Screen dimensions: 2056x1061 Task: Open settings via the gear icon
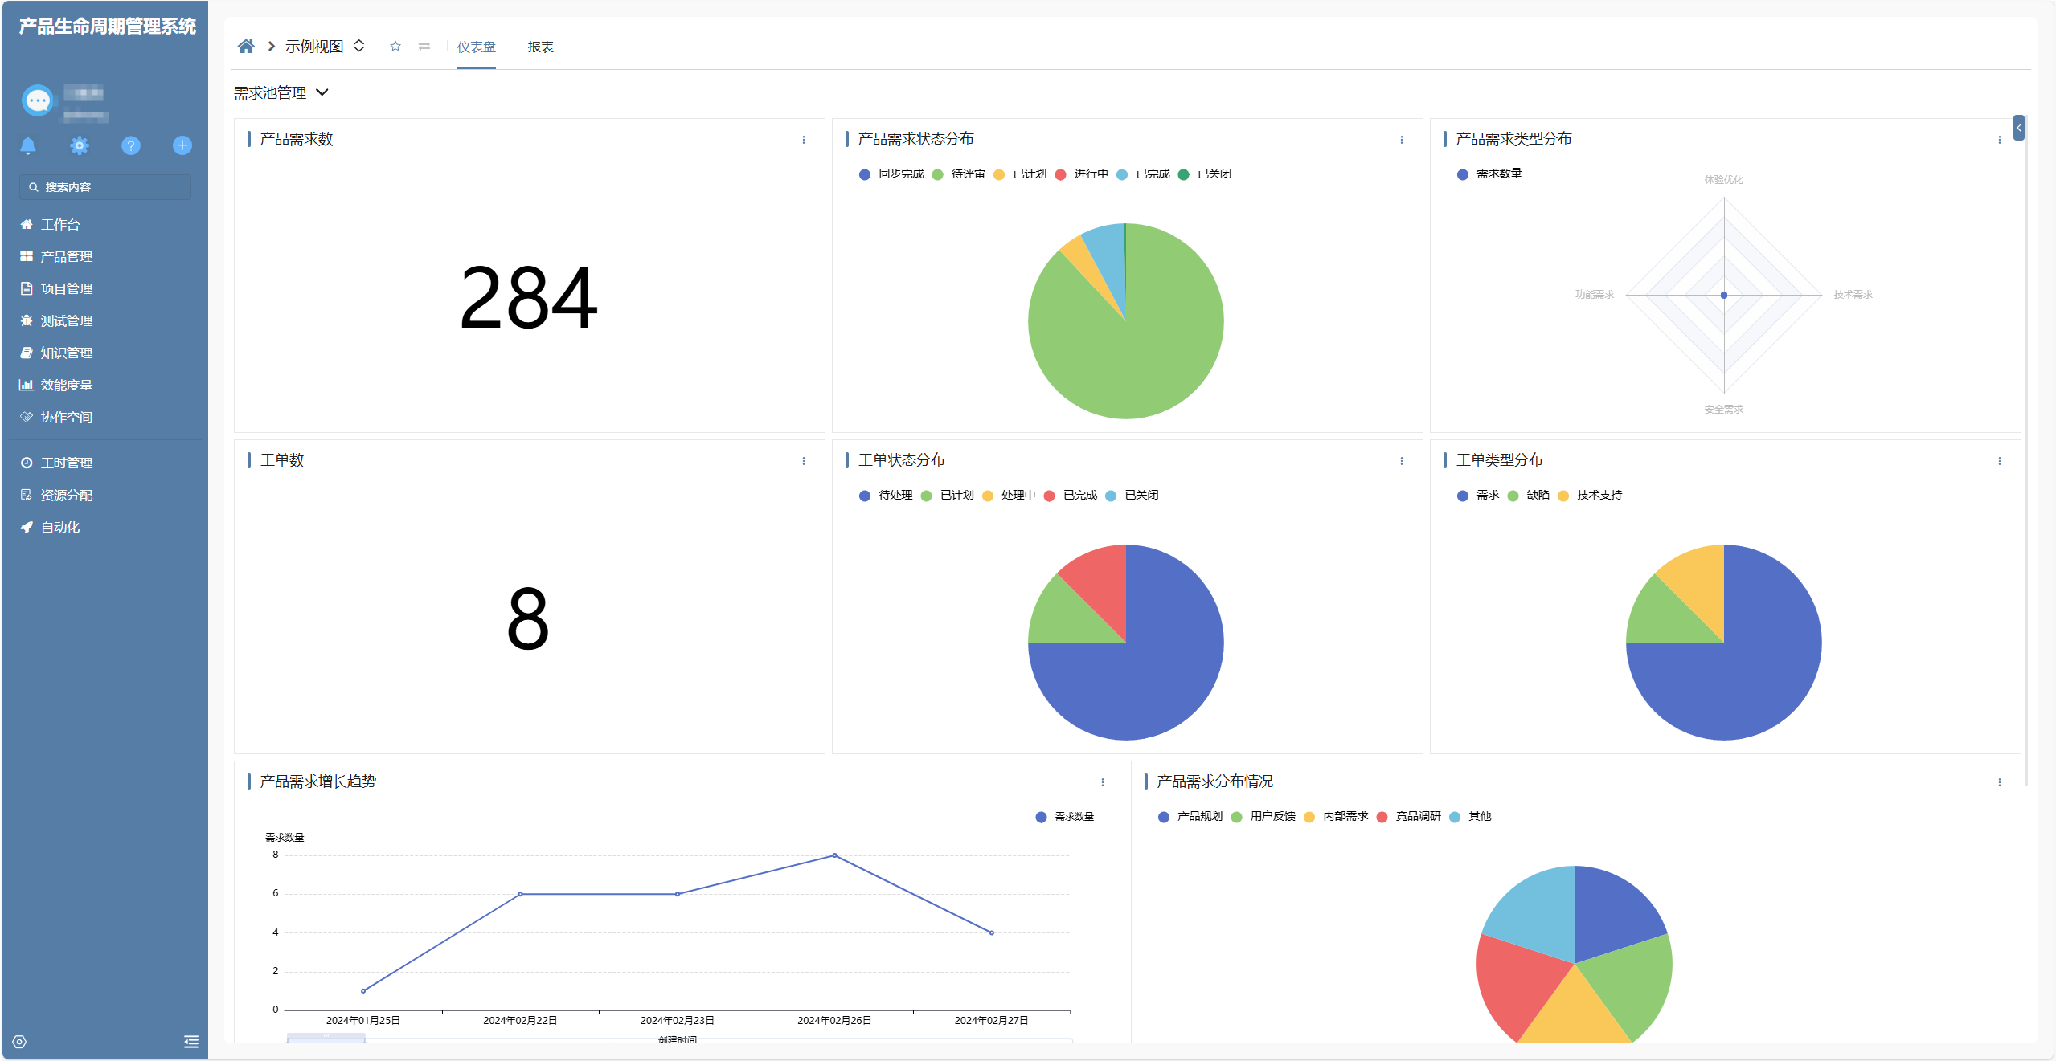click(79, 145)
